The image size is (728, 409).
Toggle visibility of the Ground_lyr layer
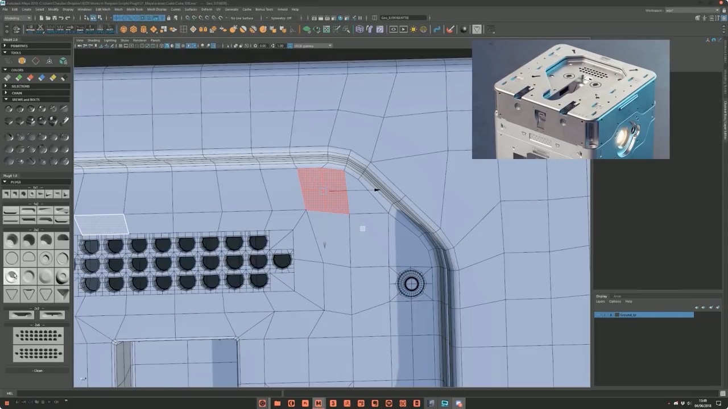click(598, 315)
